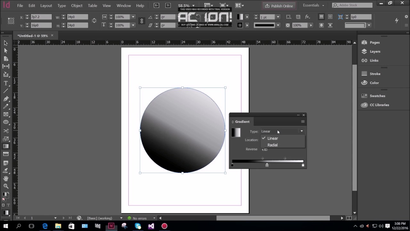The width and height of the screenshot is (410, 231).
Task: Open the zoom level dropdown
Action: [193, 6]
